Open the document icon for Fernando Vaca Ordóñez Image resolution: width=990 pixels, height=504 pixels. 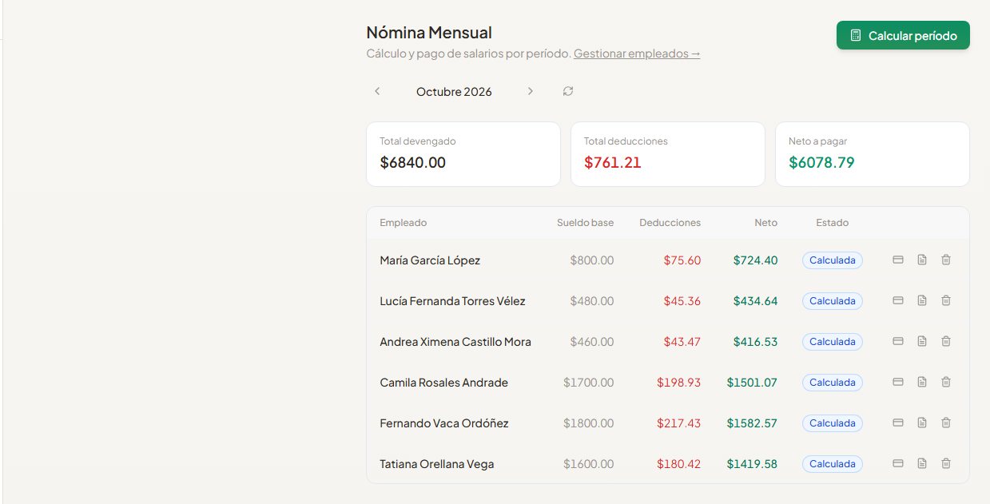pyautogui.click(x=922, y=423)
